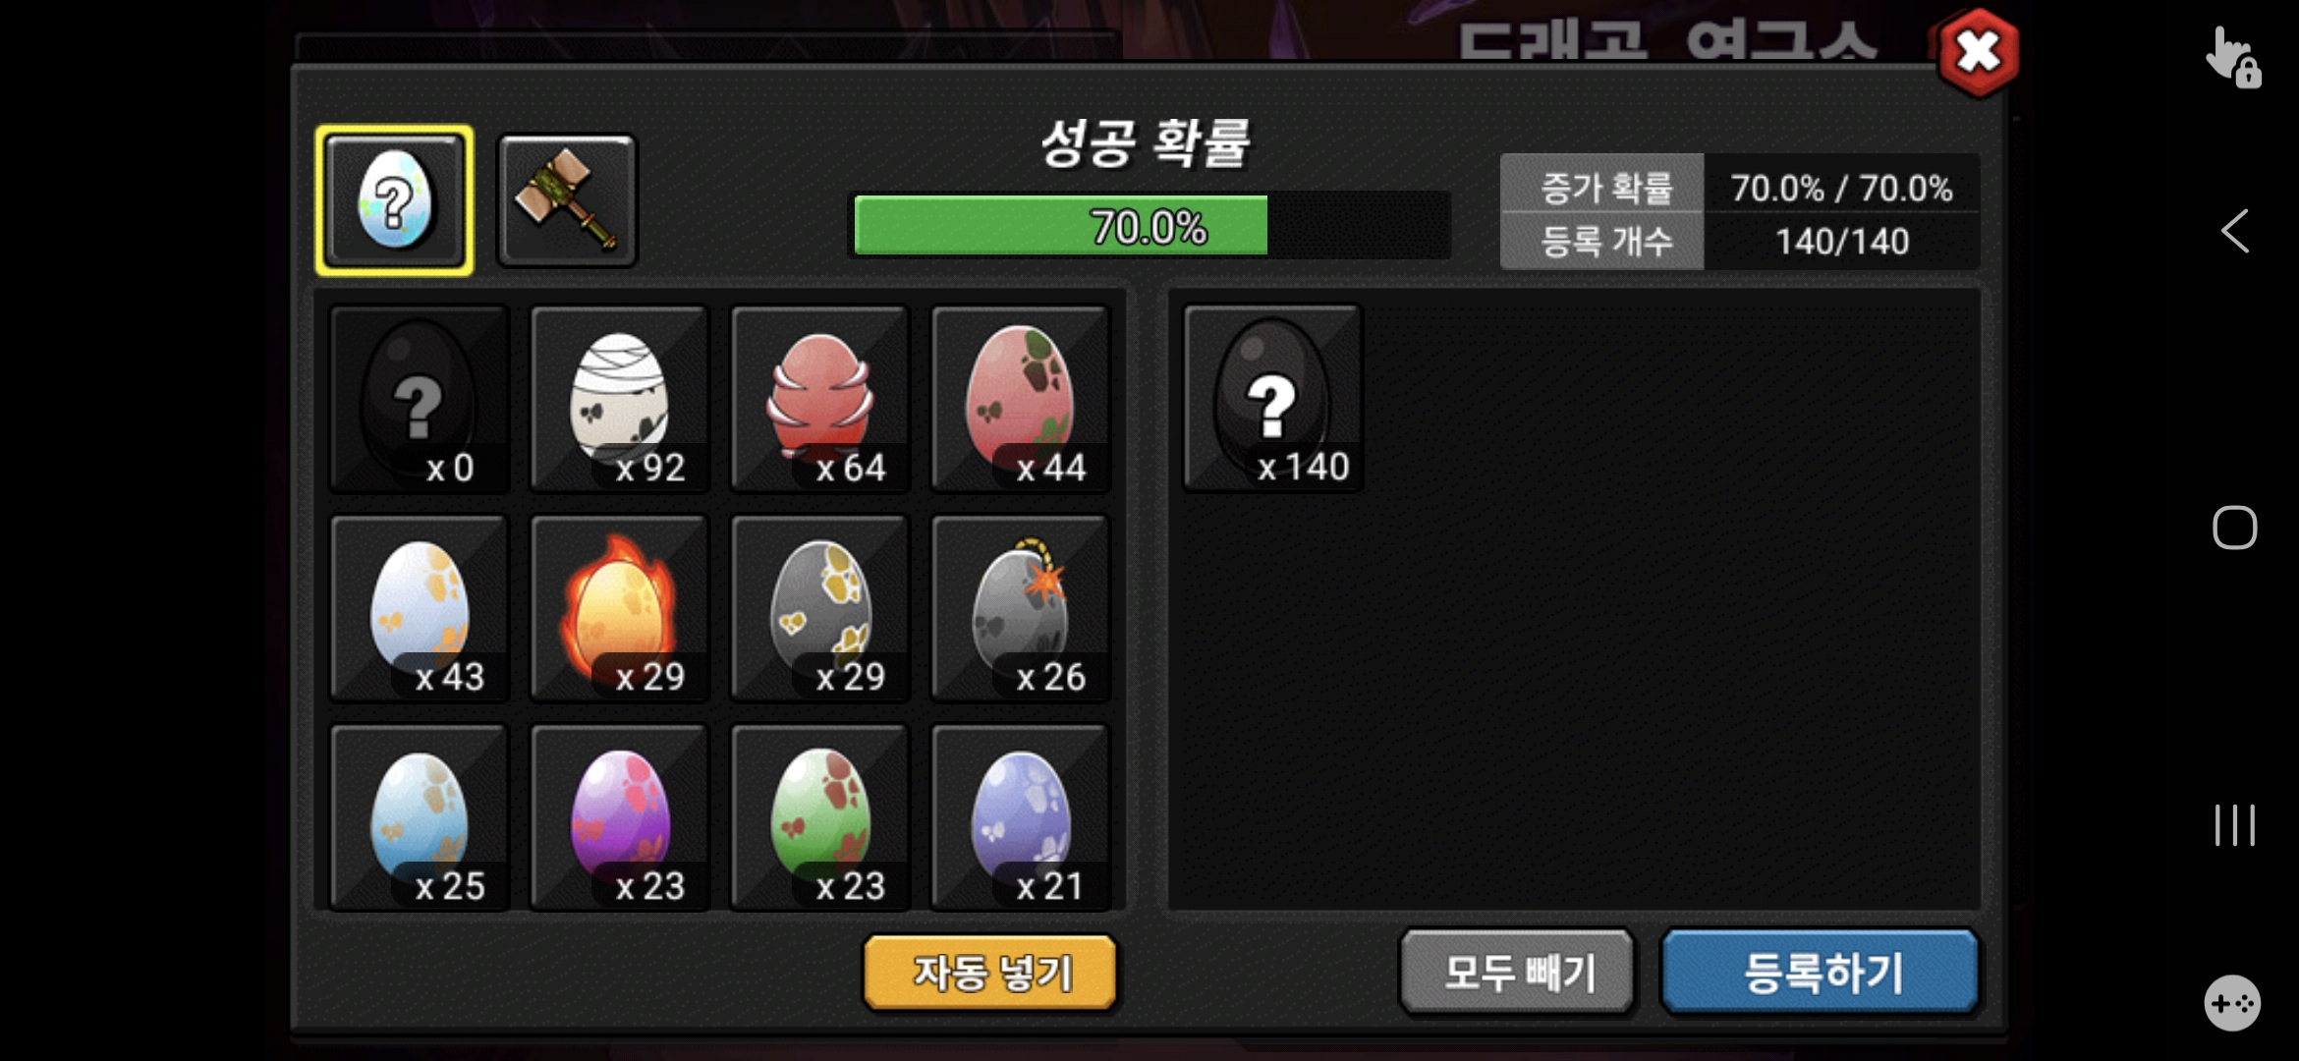
Task: Select the red horned egg x64
Action: [x=819, y=398]
